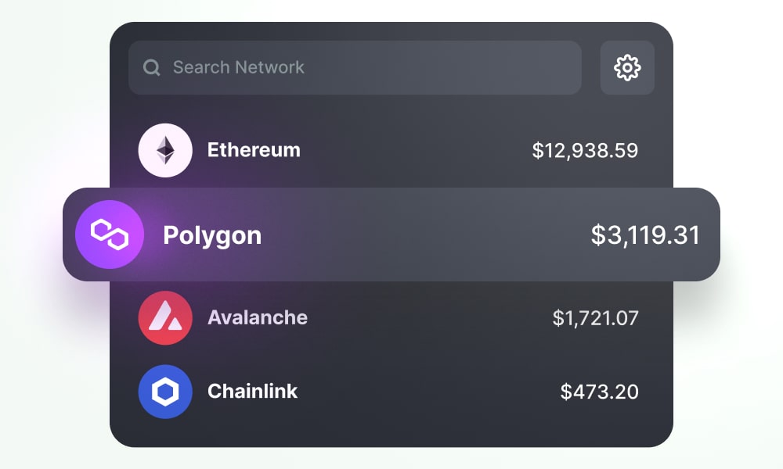Viewport: 783px width, 469px height.
Task: Select the Ethereum network row
Action: (x=391, y=150)
